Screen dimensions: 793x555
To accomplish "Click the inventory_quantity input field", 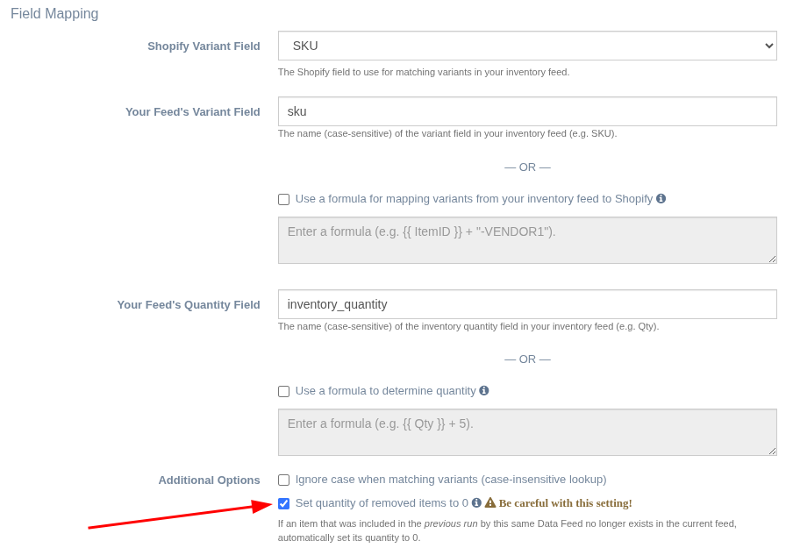I will [527, 304].
